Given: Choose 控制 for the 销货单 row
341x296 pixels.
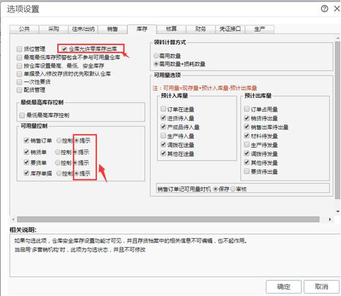Looking at the screenshot, I should click(x=57, y=152).
